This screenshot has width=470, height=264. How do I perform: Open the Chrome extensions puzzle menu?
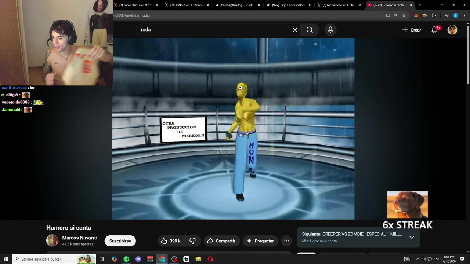(434, 15)
